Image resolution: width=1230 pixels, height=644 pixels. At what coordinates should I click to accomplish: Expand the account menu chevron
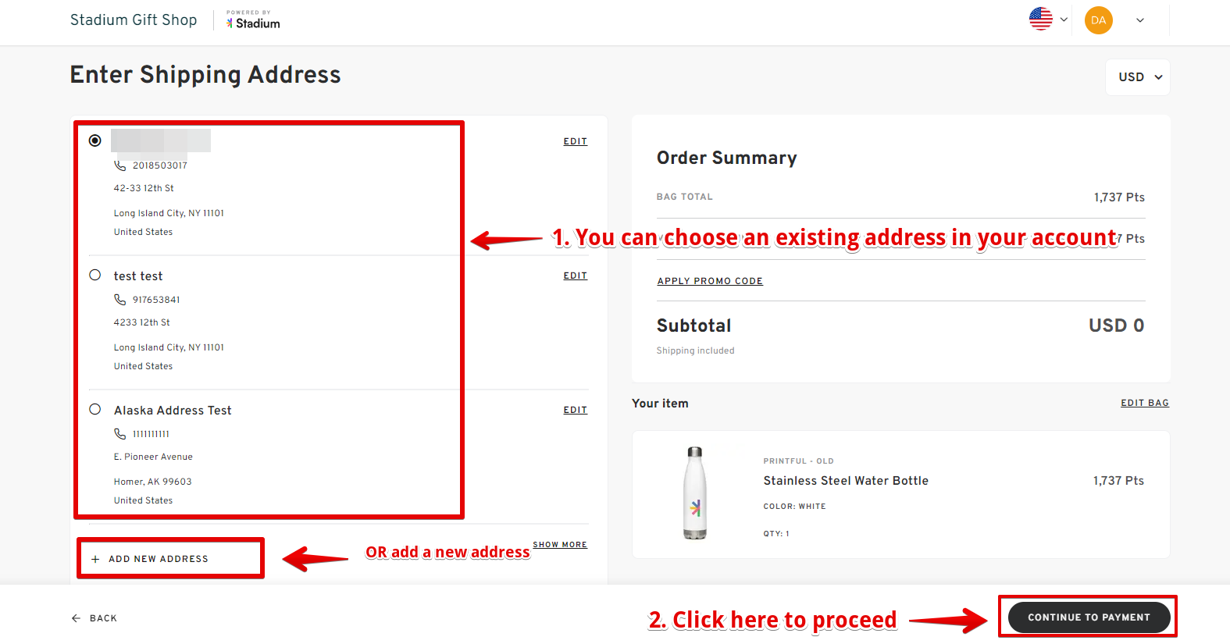(x=1140, y=20)
